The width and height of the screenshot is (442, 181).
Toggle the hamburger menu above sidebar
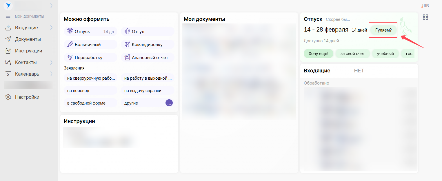(x=8, y=17)
